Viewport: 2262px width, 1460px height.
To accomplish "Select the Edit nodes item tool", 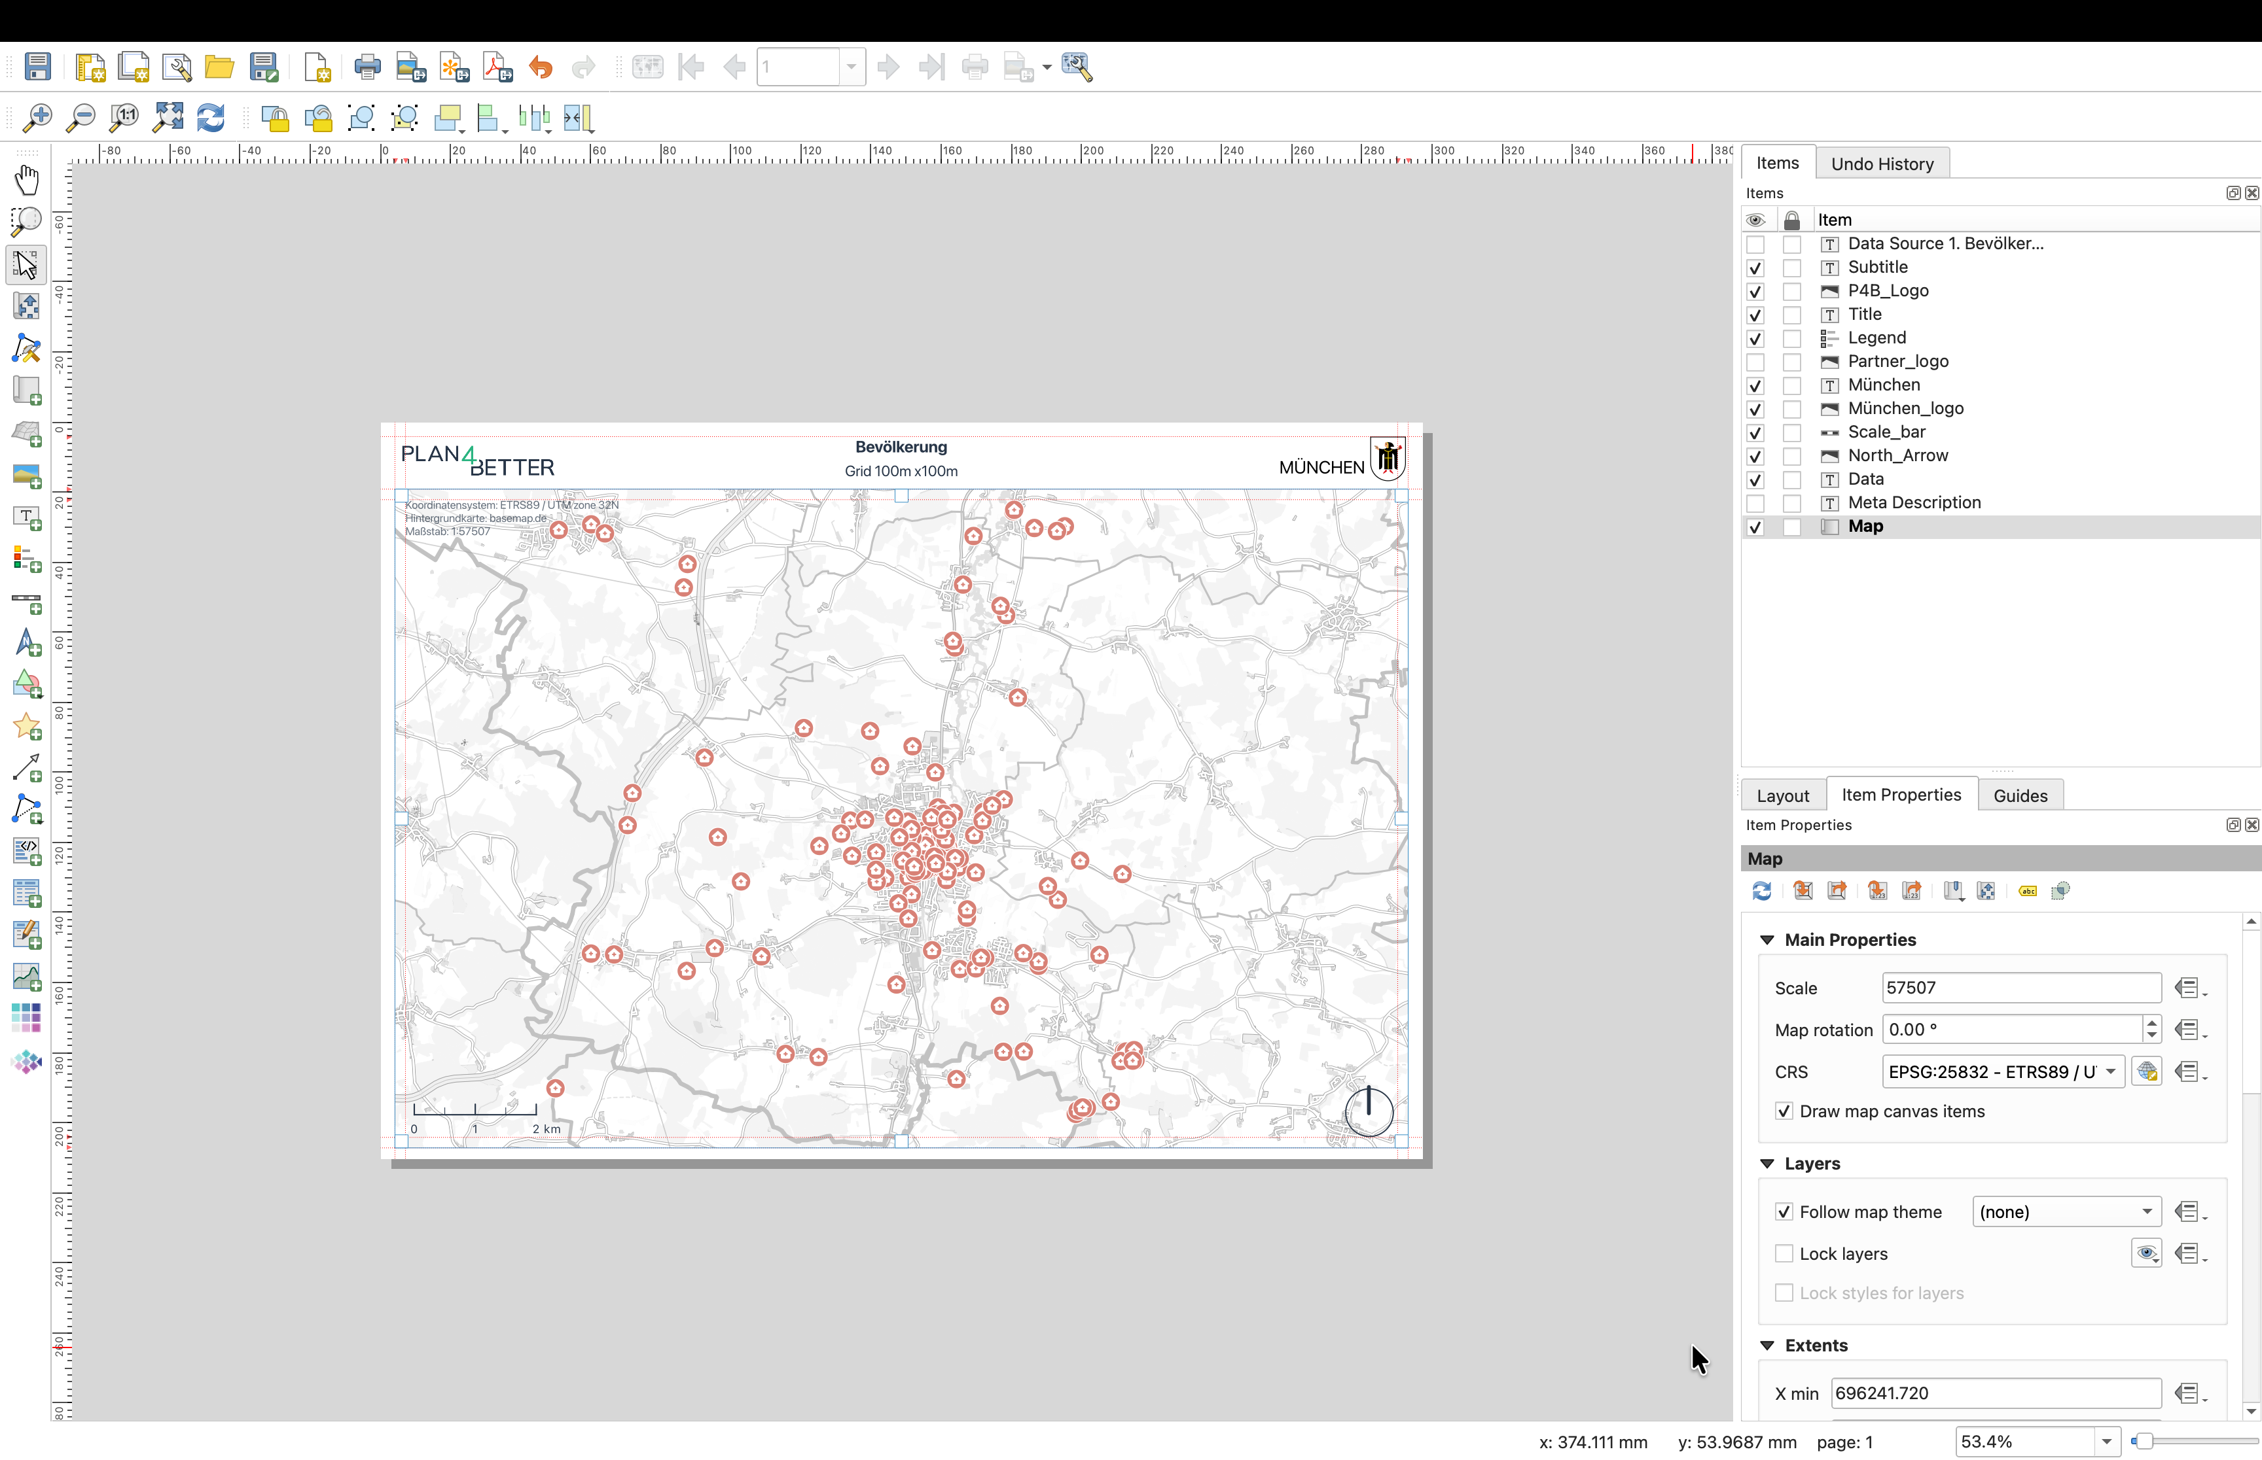I will 27,349.
